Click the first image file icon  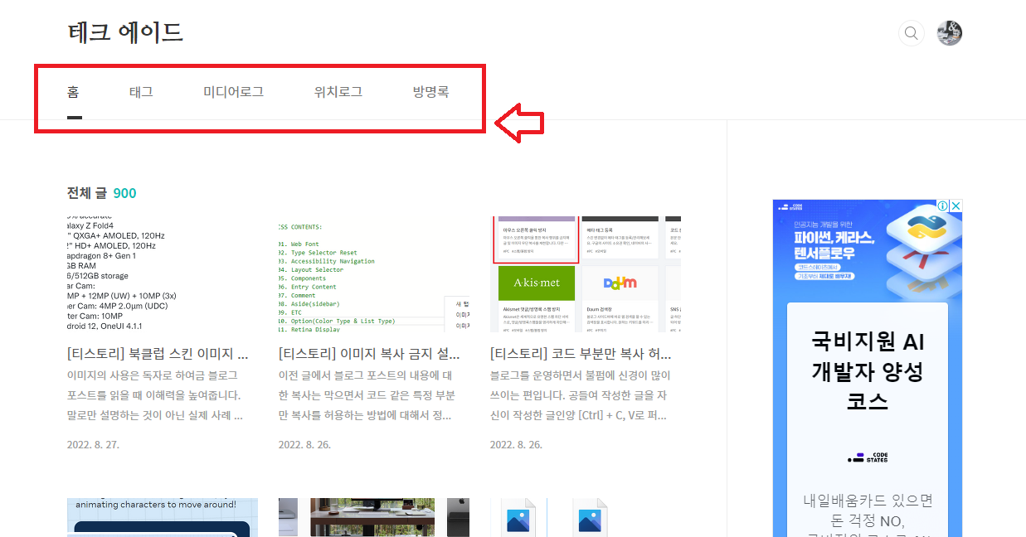click(519, 517)
